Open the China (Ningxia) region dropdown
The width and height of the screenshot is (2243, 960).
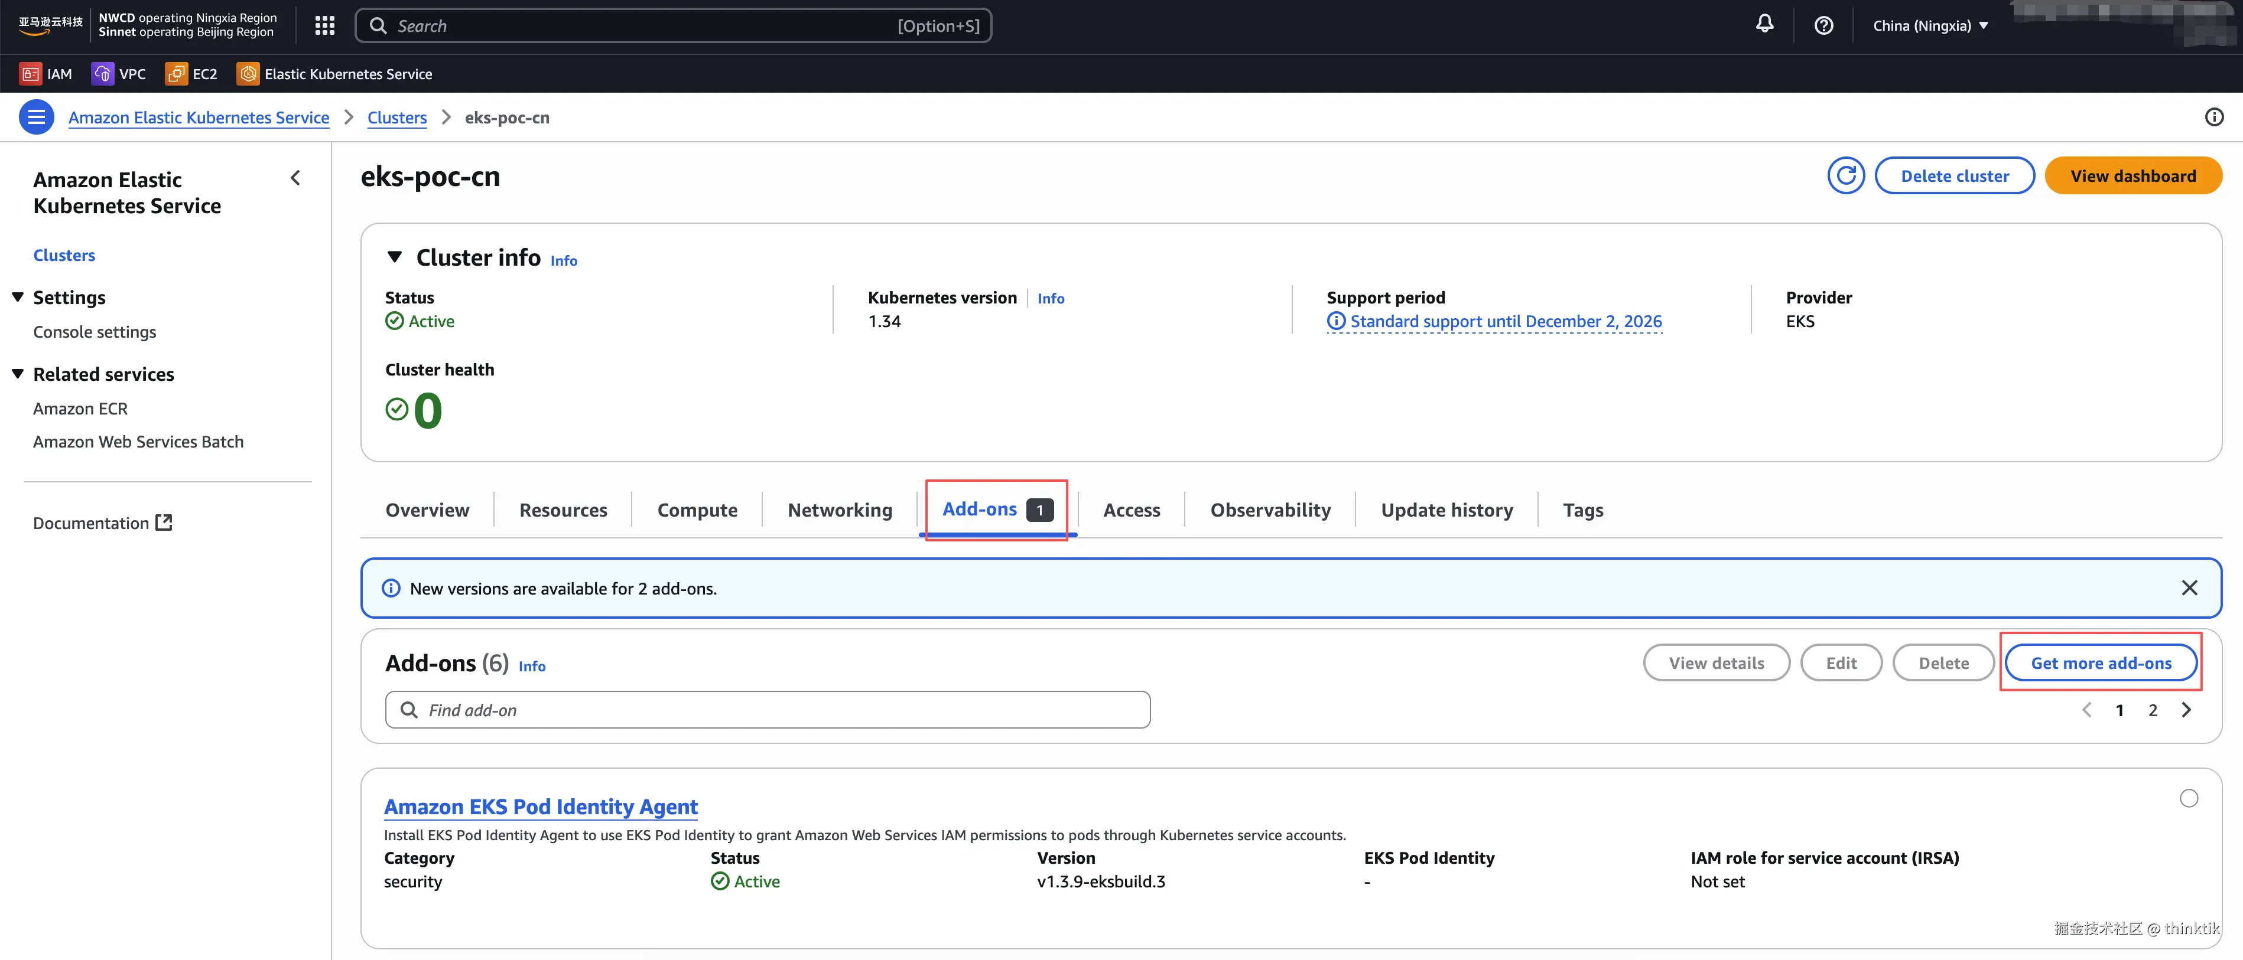1930,26
